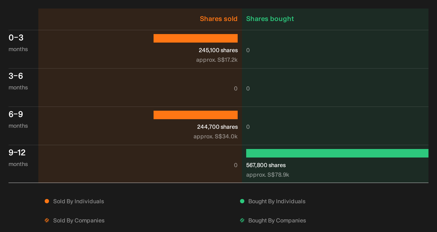Select the 9-12 months green bought bar
Screen dimensions: 437x232
[x=337, y=153]
